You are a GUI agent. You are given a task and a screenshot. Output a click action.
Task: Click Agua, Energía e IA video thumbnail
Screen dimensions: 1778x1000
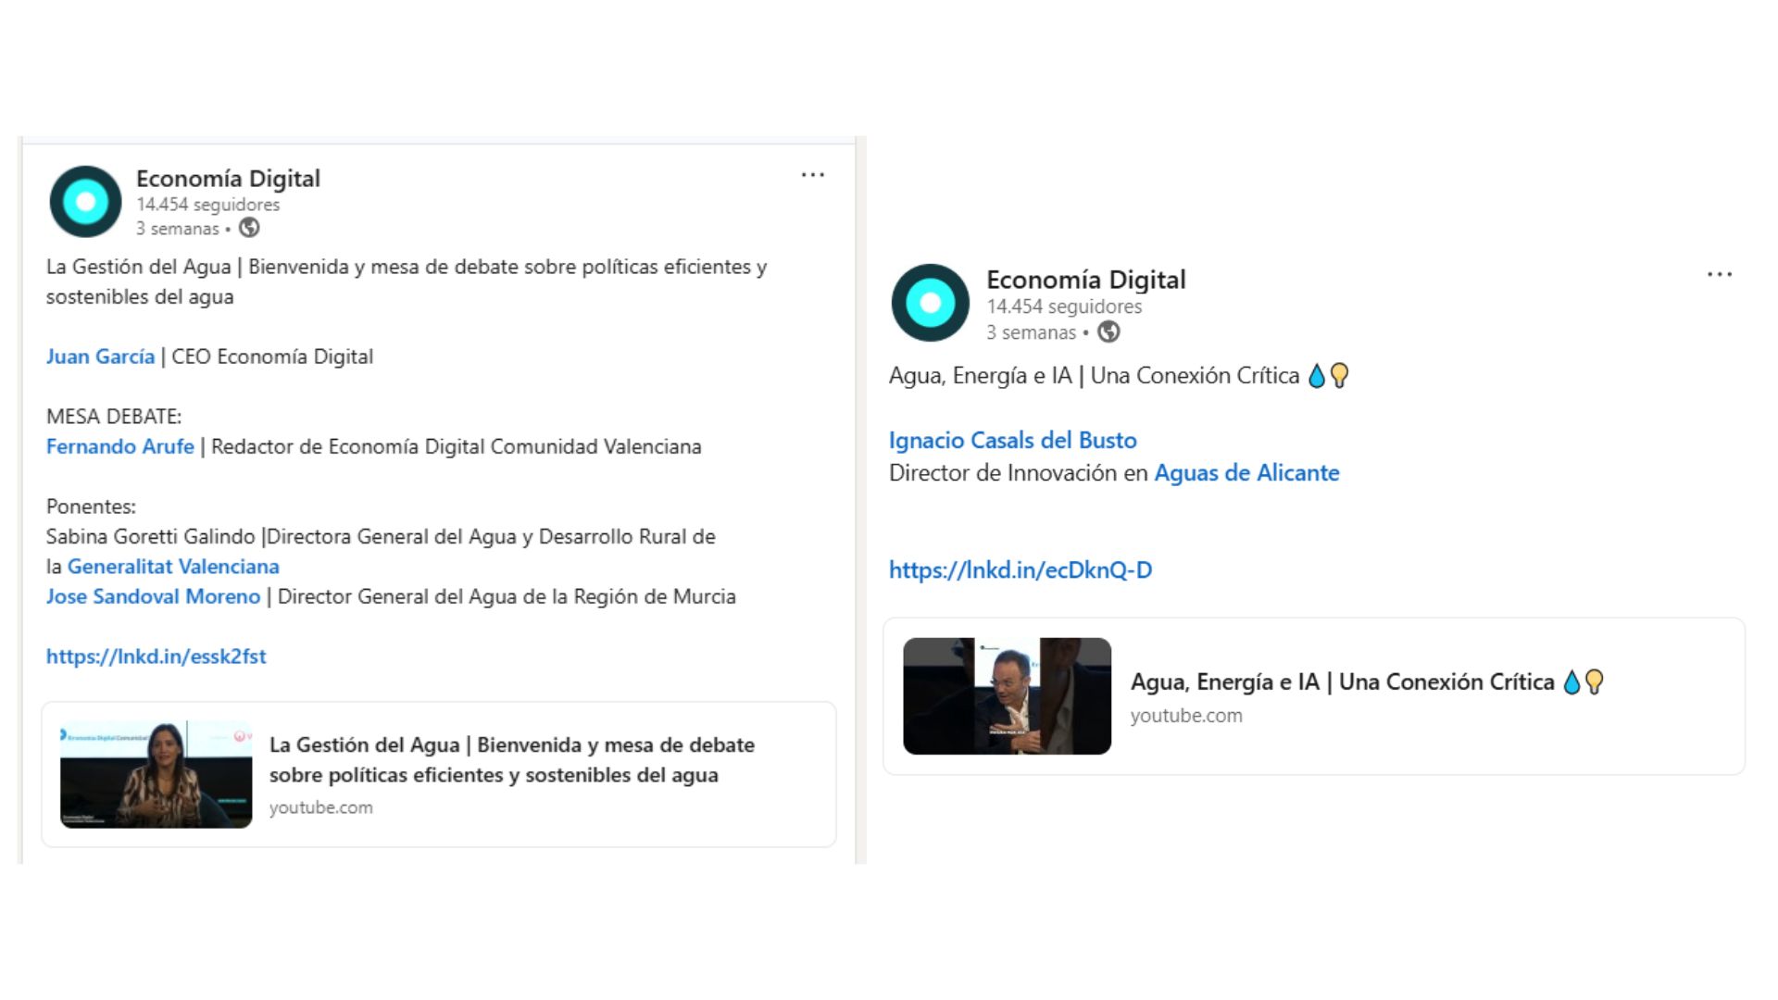1007,696
